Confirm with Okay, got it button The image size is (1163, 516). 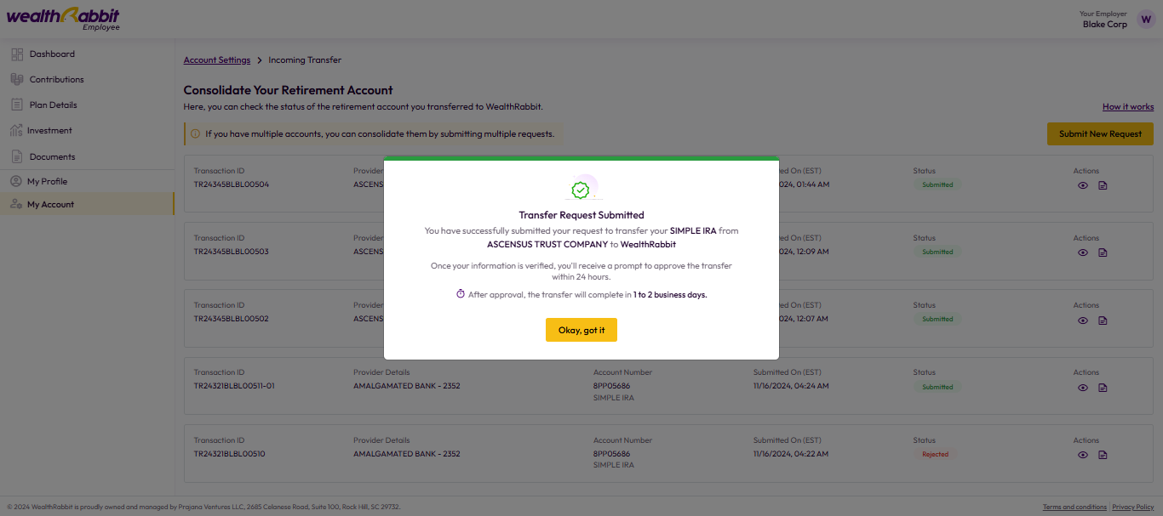[x=581, y=330]
